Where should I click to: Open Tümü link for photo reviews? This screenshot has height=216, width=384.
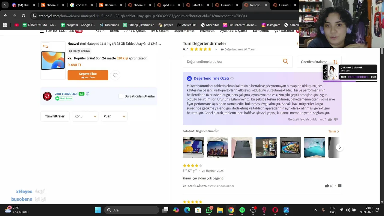tap(334, 131)
